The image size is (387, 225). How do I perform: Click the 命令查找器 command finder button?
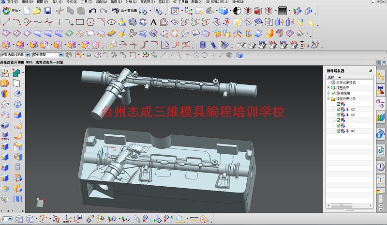pyautogui.click(x=124, y=11)
